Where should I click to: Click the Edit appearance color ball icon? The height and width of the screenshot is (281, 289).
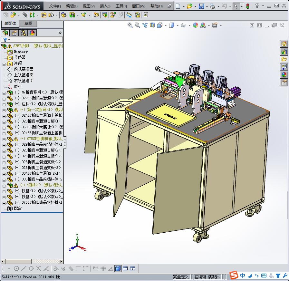[196, 25]
